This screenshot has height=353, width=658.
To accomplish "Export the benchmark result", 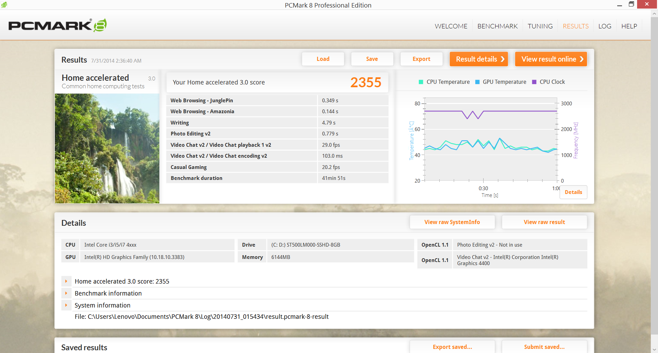I will [421, 59].
